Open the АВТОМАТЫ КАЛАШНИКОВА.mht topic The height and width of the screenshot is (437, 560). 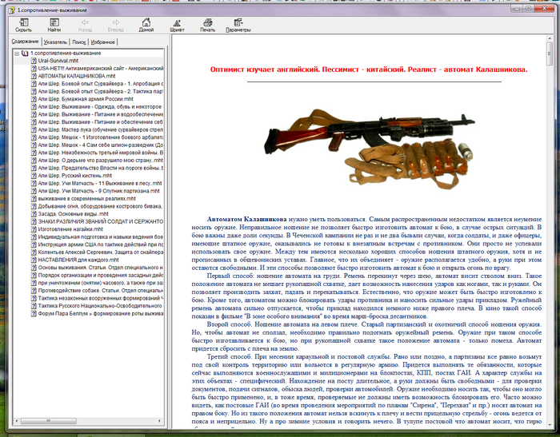tap(74, 76)
